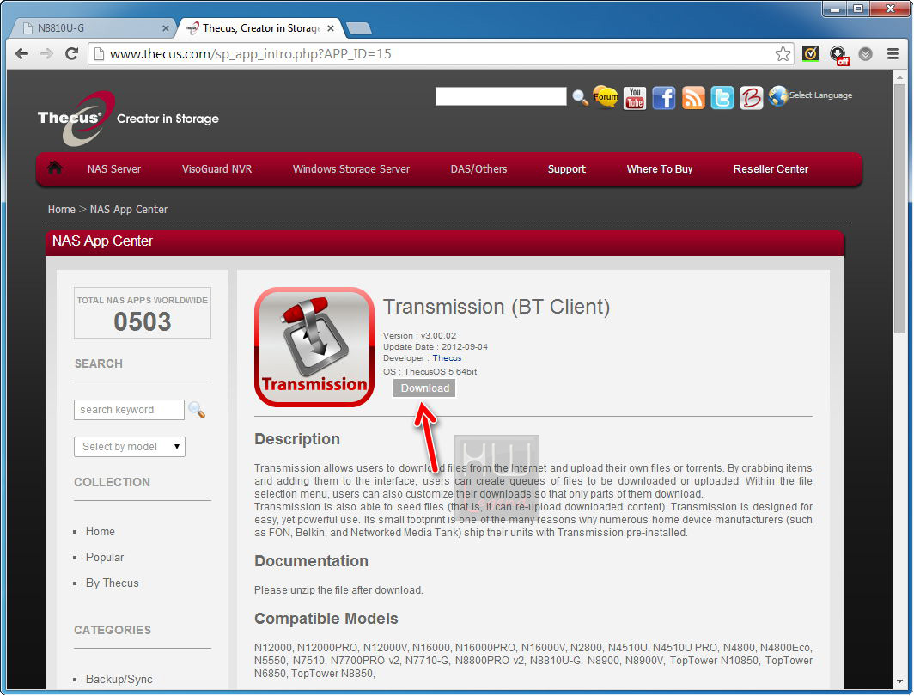Open the Twitter icon link

pos(722,98)
